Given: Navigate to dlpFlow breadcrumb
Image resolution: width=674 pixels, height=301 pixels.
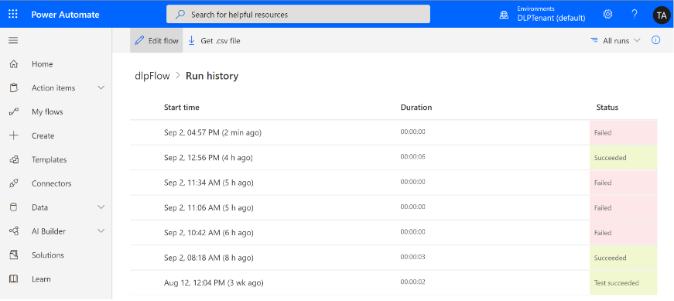Looking at the screenshot, I should click(152, 76).
